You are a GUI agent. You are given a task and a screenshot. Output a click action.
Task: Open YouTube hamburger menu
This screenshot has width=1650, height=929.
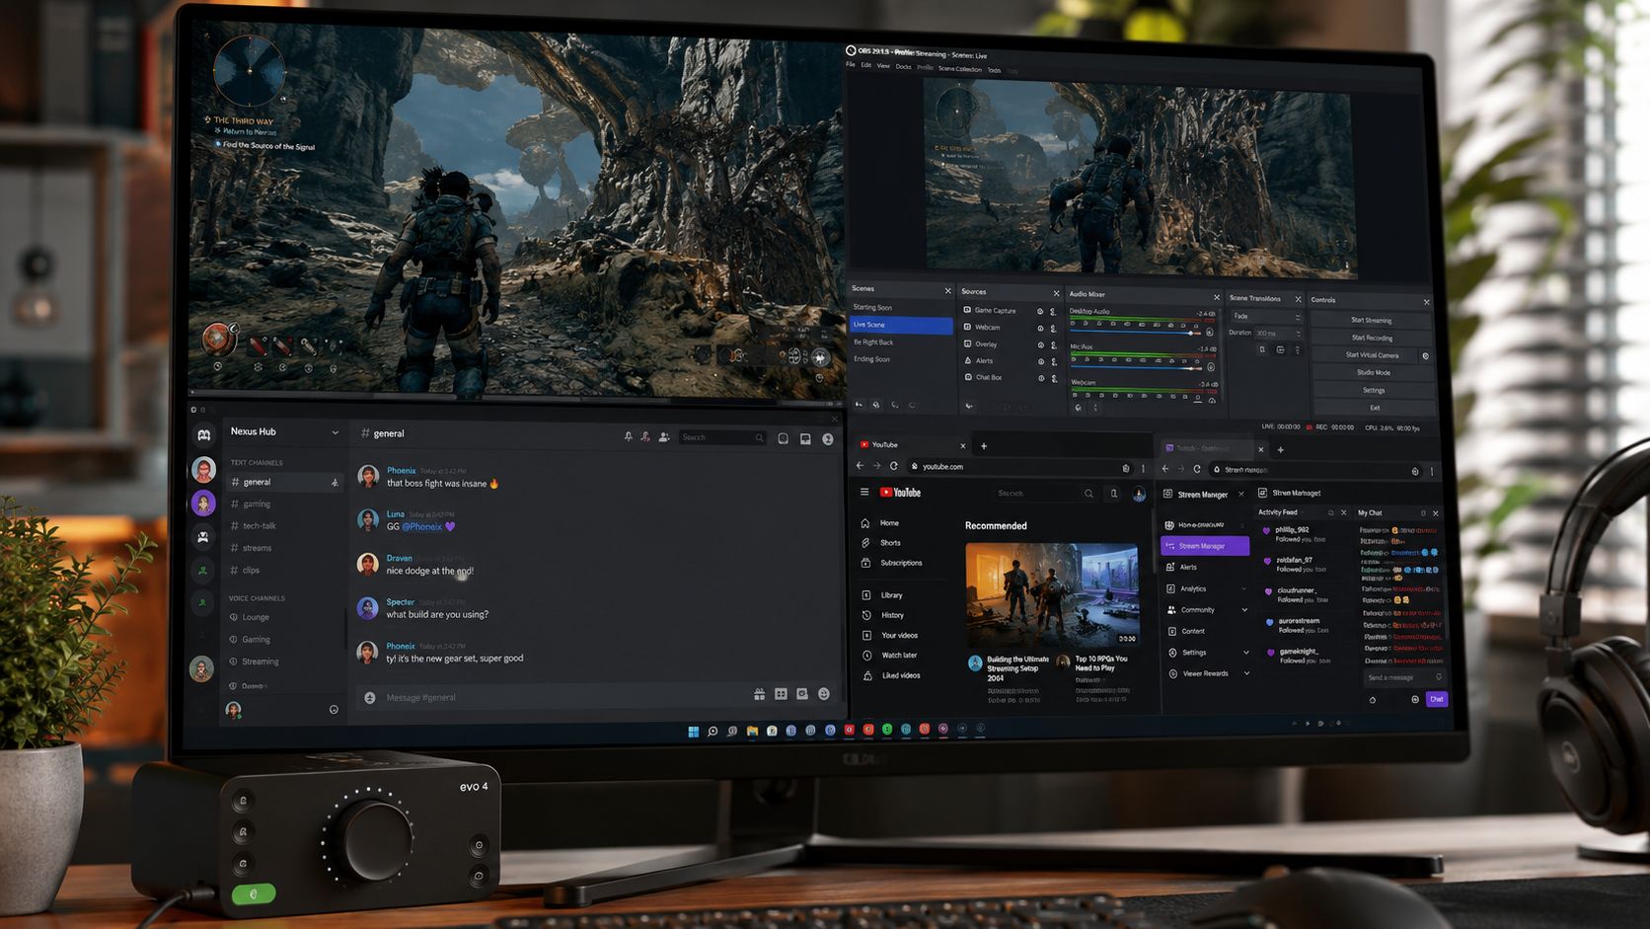point(864,492)
